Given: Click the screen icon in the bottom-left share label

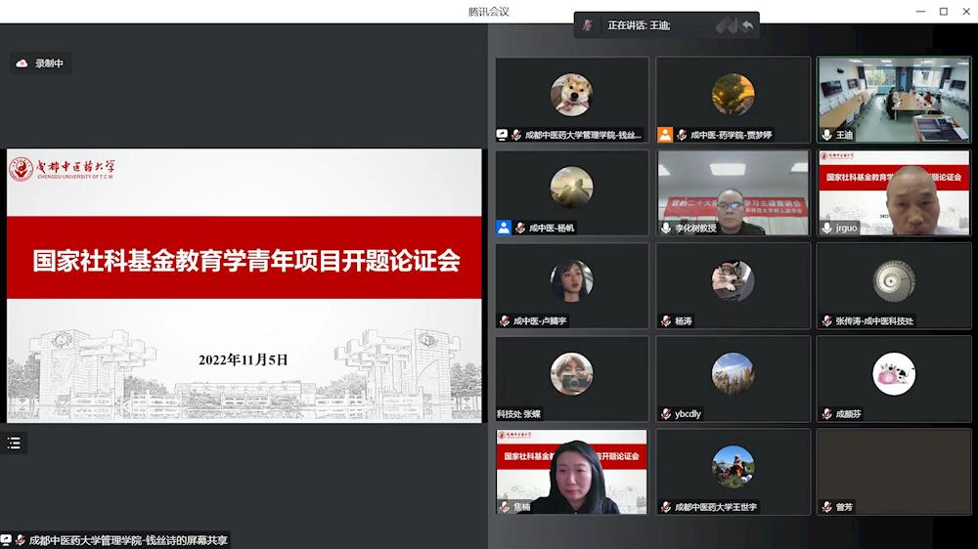Looking at the screenshot, I should coord(6,539).
